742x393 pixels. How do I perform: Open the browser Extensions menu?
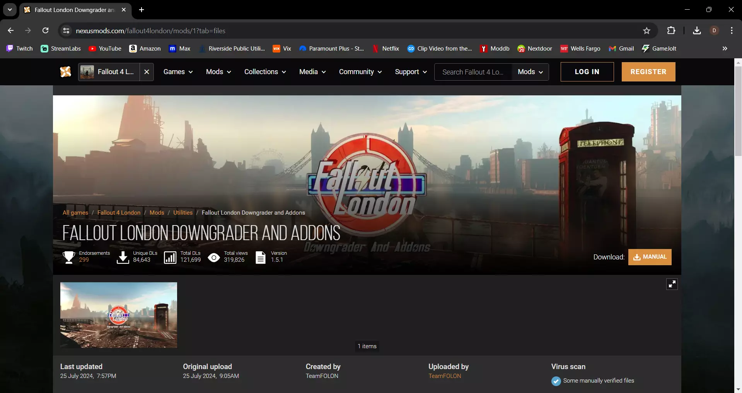click(x=671, y=30)
